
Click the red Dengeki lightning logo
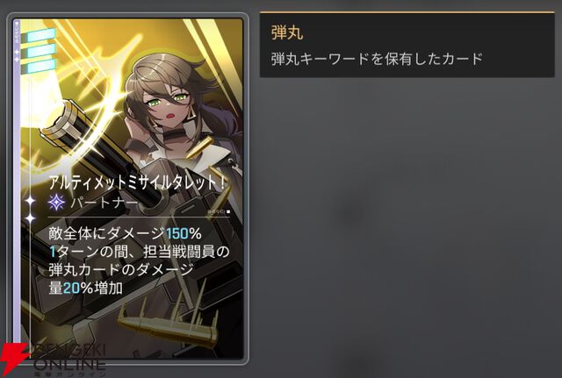[x=14, y=358]
